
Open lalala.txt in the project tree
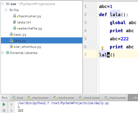pyautogui.click(x=24, y=22)
